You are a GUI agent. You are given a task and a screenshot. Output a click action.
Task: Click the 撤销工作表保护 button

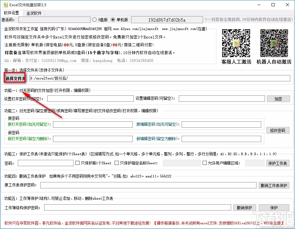click(x=274, y=185)
